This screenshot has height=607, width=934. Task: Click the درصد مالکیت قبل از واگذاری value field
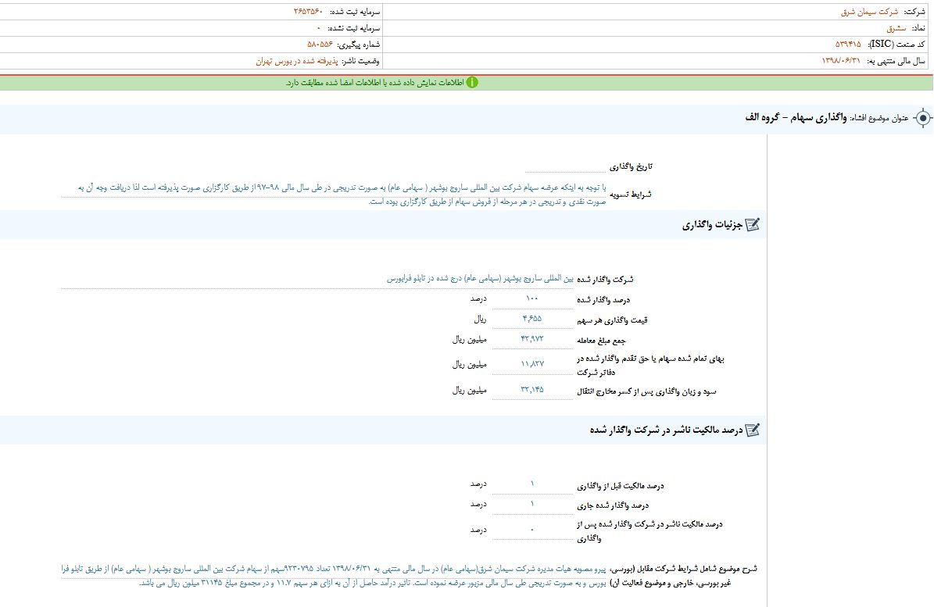pyautogui.click(x=532, y=484)
